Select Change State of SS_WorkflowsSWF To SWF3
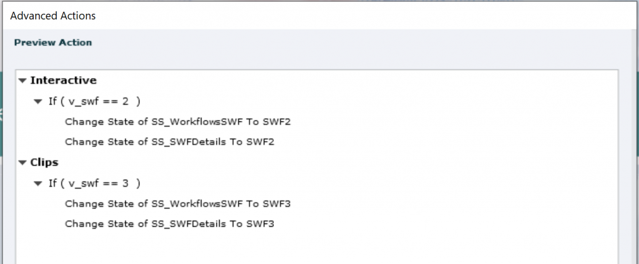639x264 pixels. click(177, 203)
